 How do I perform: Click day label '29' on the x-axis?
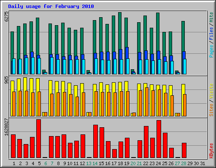[x=190, y=163]
